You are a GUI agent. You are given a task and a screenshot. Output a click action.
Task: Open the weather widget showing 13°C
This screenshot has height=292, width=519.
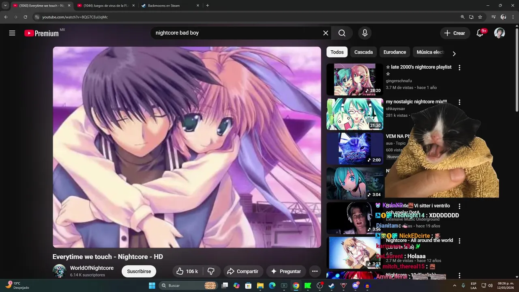pyautogui.click(x=17, y=286)
